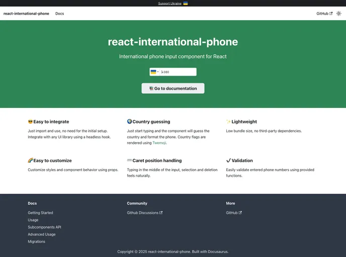
Task: Click the external link icon beside navbar GitHub
Action: [331, 14]
